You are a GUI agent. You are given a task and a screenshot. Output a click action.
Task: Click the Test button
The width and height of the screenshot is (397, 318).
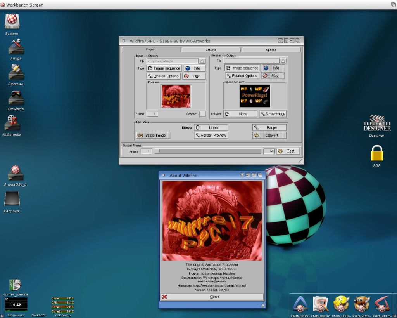click(x=288, y=151)
